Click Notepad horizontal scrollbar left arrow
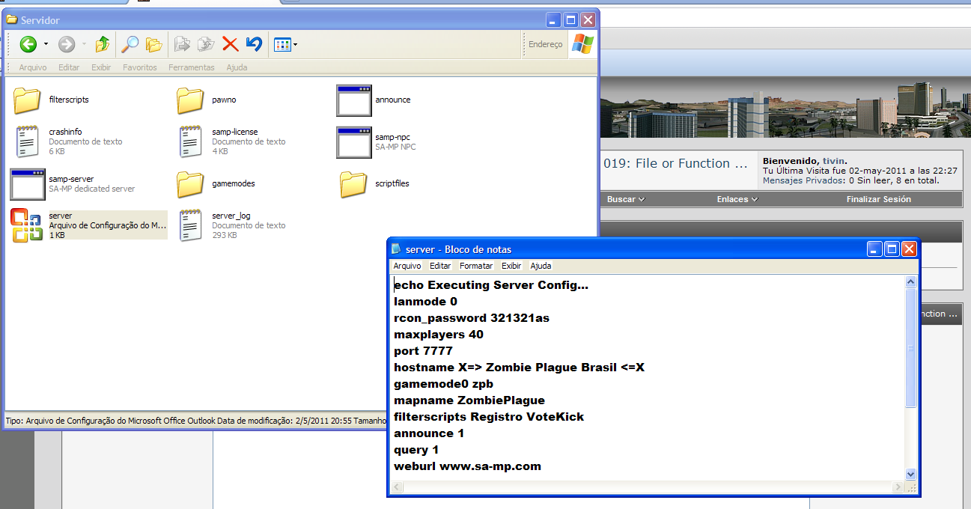 point(398,487)
